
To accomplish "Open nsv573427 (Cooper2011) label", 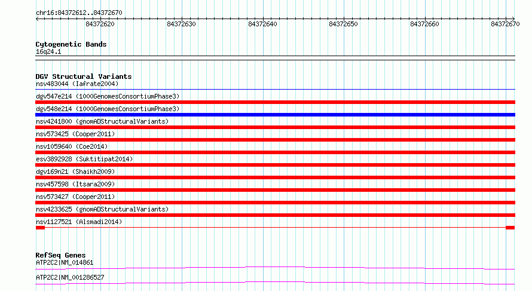I will coord(75,197).
